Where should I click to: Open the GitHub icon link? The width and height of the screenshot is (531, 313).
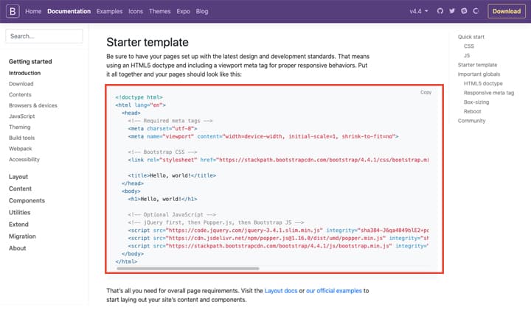pos(440,11)
